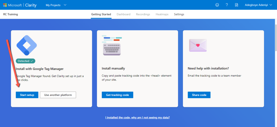Open the document icon in the header
The image size is (277, 127).
tap(236, 5)
